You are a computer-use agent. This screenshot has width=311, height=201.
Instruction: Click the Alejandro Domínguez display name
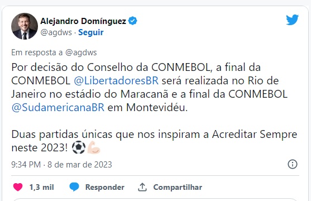coord(83,21)
